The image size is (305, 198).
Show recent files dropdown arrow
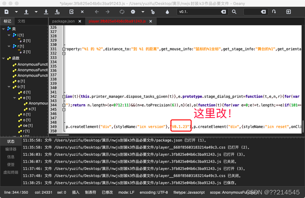pos(36,12)
